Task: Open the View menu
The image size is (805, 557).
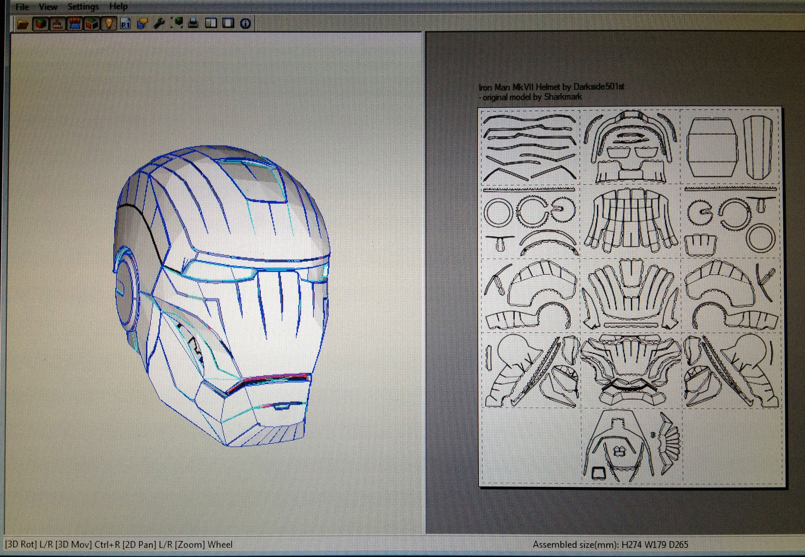Action: click(x=48, y=7)
